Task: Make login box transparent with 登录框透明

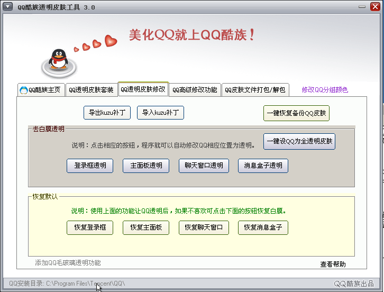Action: (90, 166)
